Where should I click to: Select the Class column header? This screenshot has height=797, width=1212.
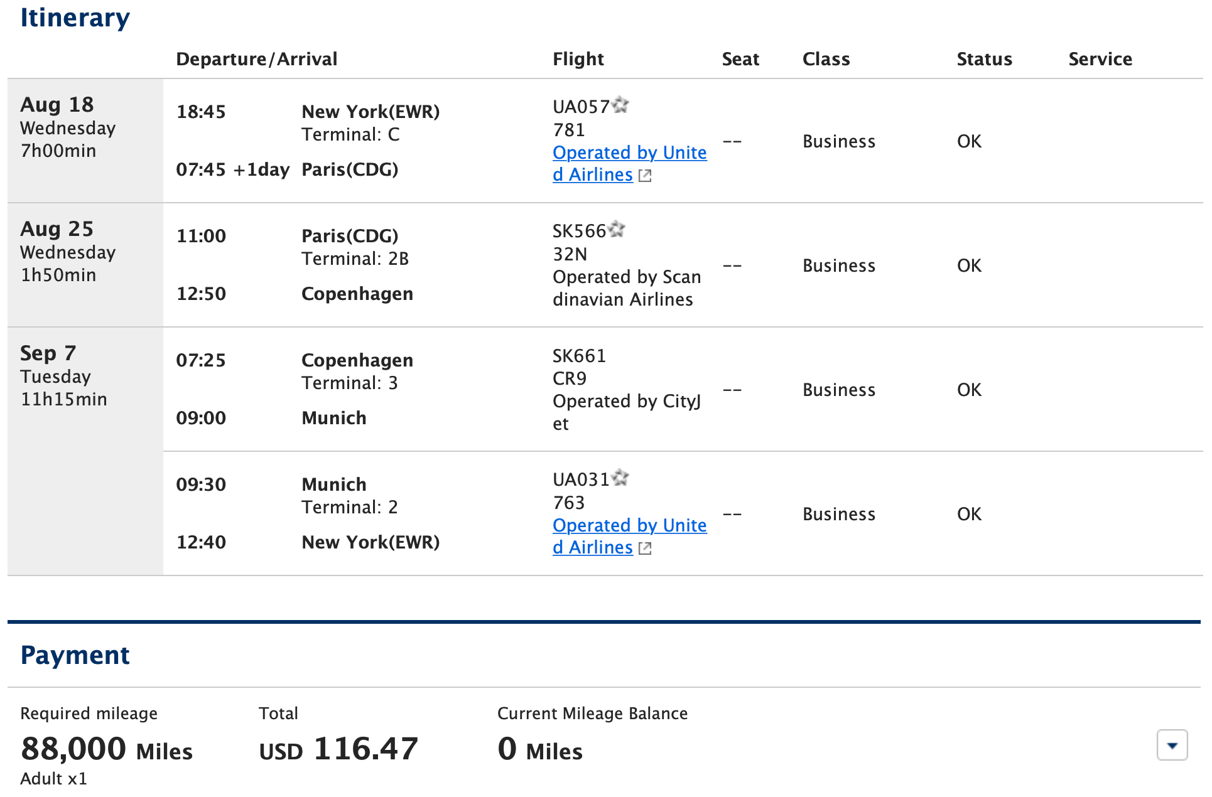pyautogui.click(x=826, y=58)
